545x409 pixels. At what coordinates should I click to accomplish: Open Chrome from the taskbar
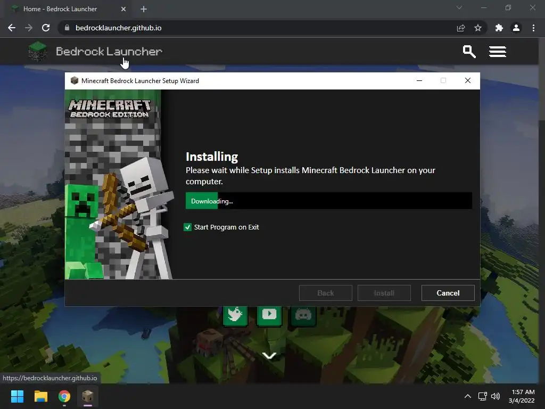coord(64,396)
